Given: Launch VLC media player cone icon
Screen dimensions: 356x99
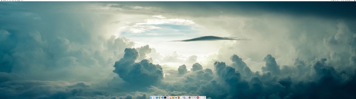Looking at the screenshot, I should click(171, 97).
